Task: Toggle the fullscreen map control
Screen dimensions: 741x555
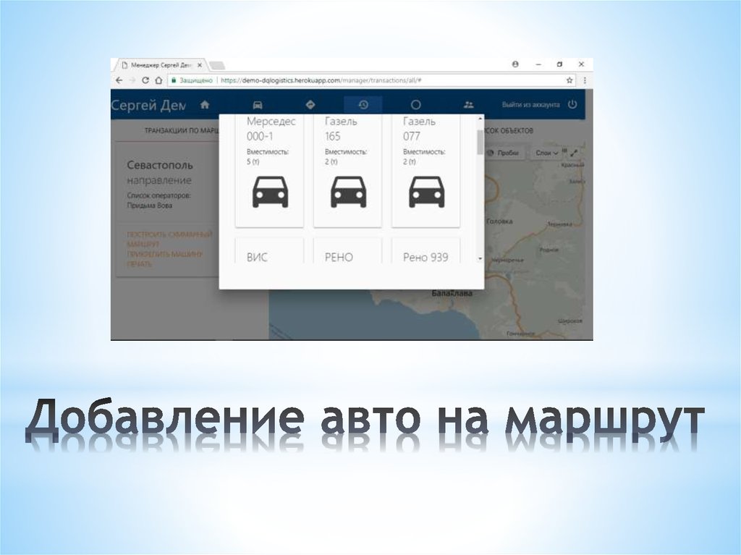Action: (574, 153)
